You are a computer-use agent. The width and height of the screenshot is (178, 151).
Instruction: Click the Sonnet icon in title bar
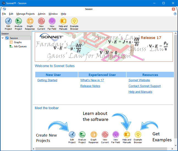[x=3, y=3]
